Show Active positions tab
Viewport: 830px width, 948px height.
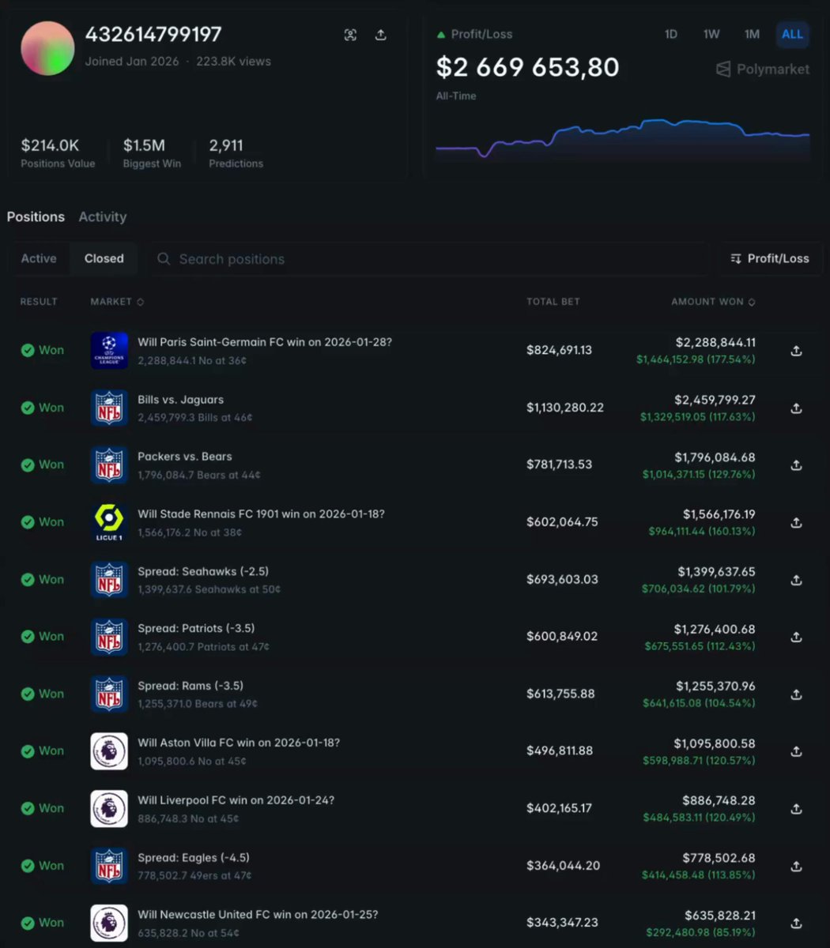click(39, 258)
